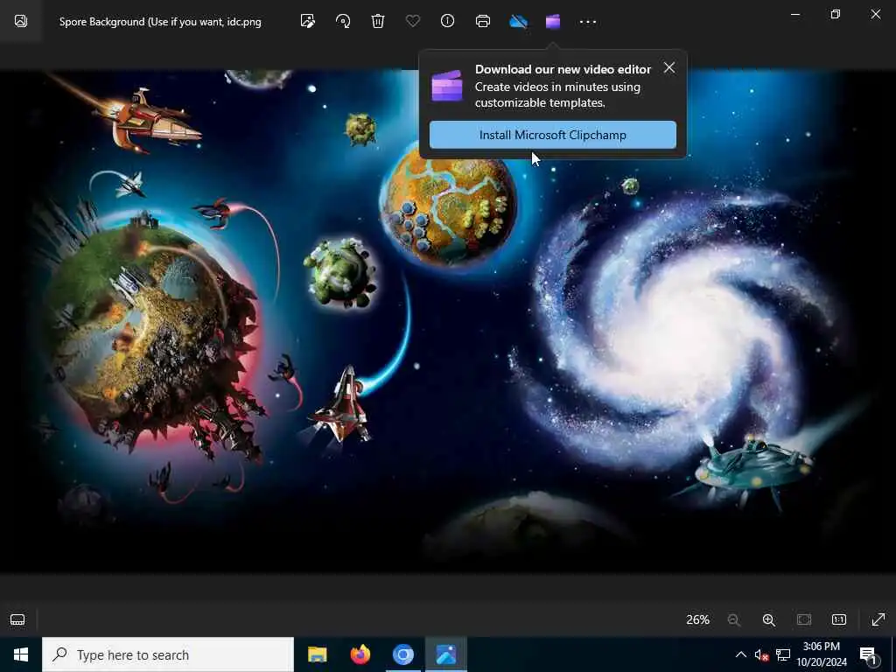
Task: Toggle the filmstrip view icon
Action: 17,619
